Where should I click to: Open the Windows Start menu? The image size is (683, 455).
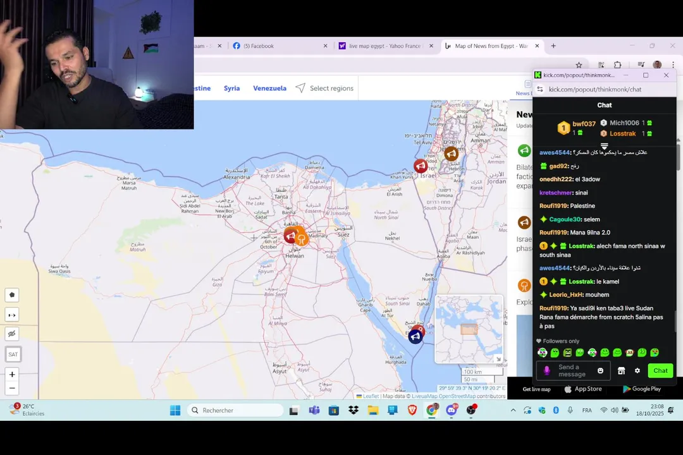click(x=175, y=410)
